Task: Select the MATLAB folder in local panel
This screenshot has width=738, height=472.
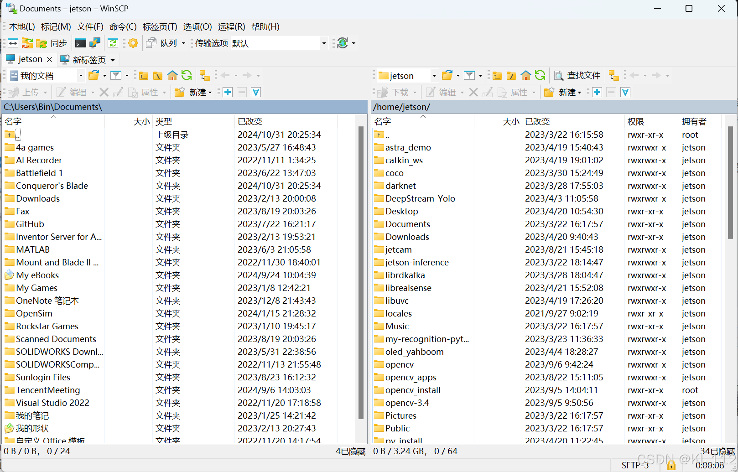Action: [33, 249]
